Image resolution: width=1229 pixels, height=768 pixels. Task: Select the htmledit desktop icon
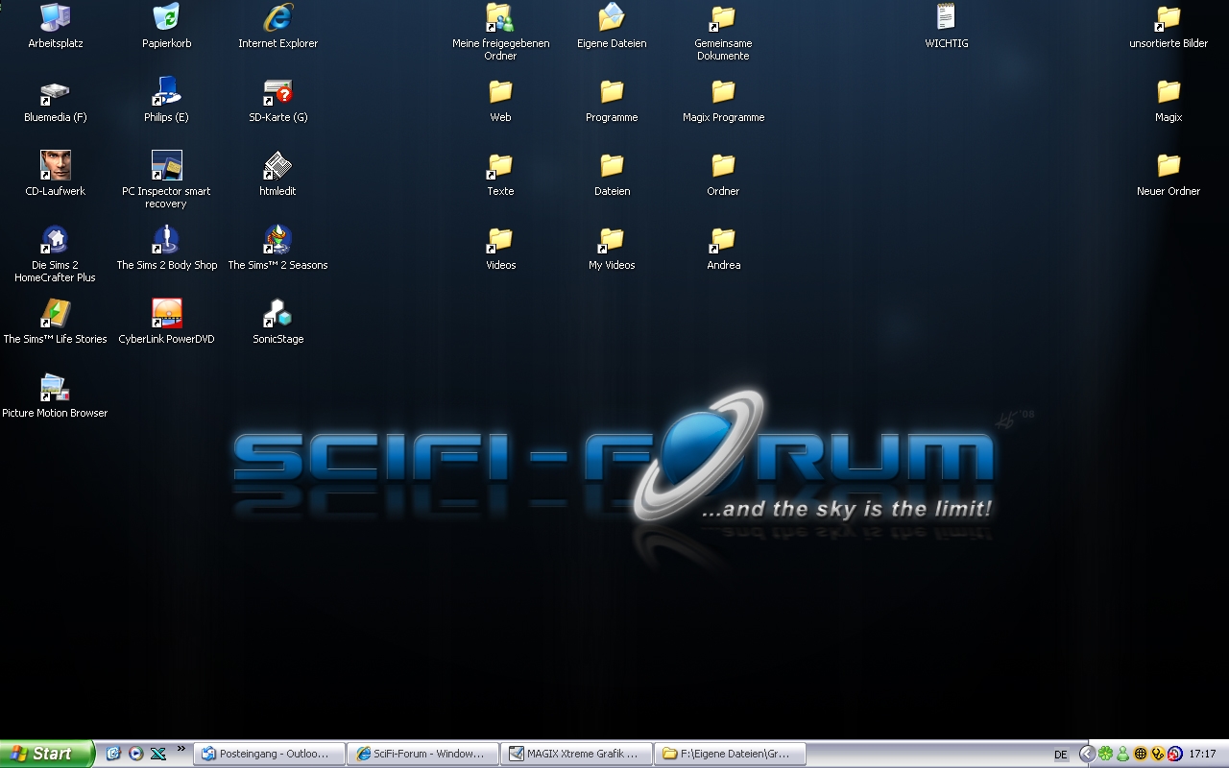[277, 166]
